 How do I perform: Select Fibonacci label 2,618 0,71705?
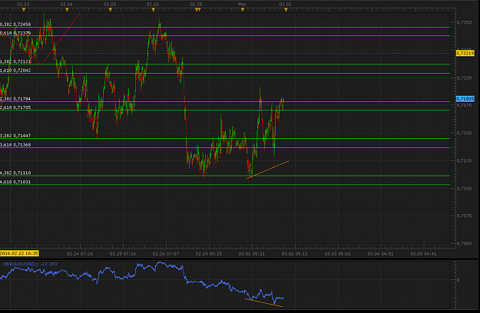[x=15, y=107]
